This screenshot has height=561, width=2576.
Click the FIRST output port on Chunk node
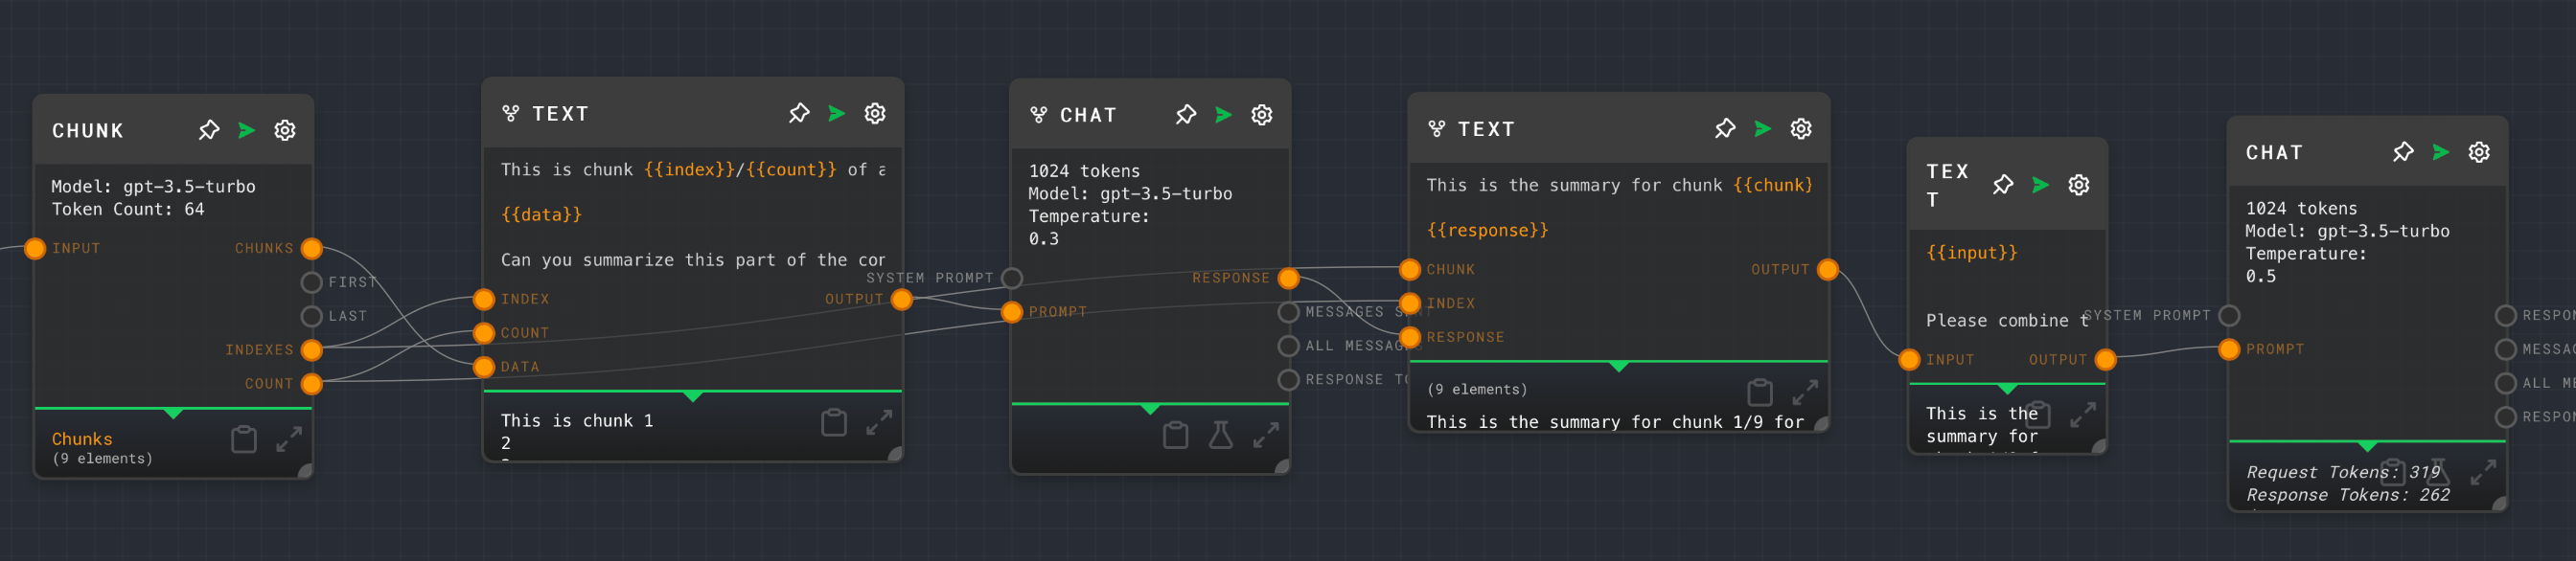click(x=312, y=282)
